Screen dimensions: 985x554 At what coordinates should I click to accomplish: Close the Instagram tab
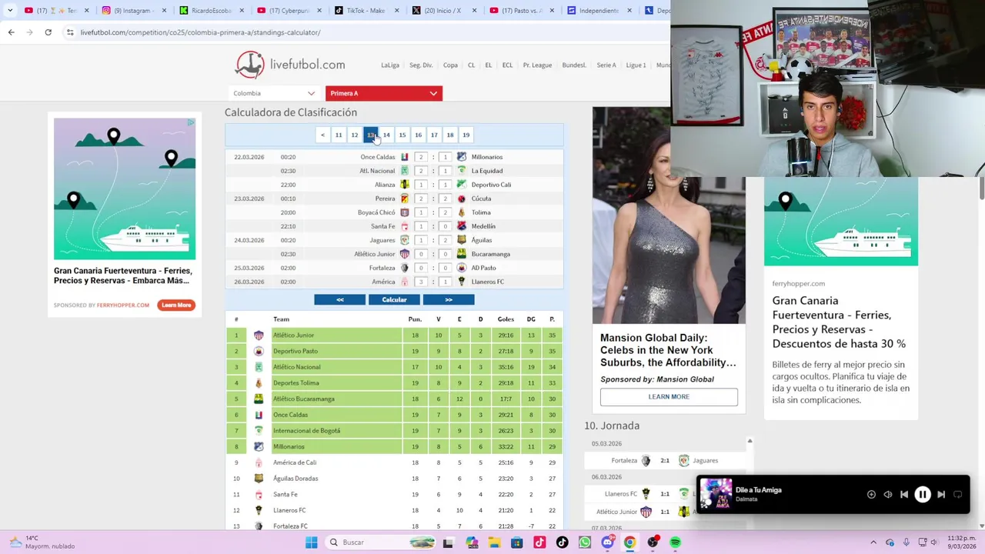(x=163, y=11)
